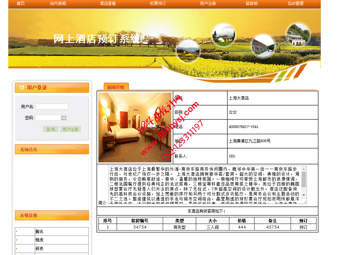Click the room number cell 54754
The width and height of the screenshot is (341, 255).
pos(140,227)
